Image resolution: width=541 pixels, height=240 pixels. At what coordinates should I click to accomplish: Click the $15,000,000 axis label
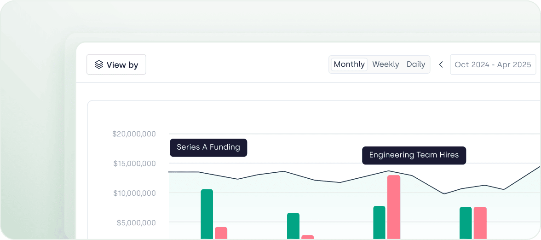click(134, 164)
